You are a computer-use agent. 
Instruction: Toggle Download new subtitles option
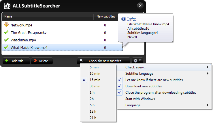[x=164, y=86]
